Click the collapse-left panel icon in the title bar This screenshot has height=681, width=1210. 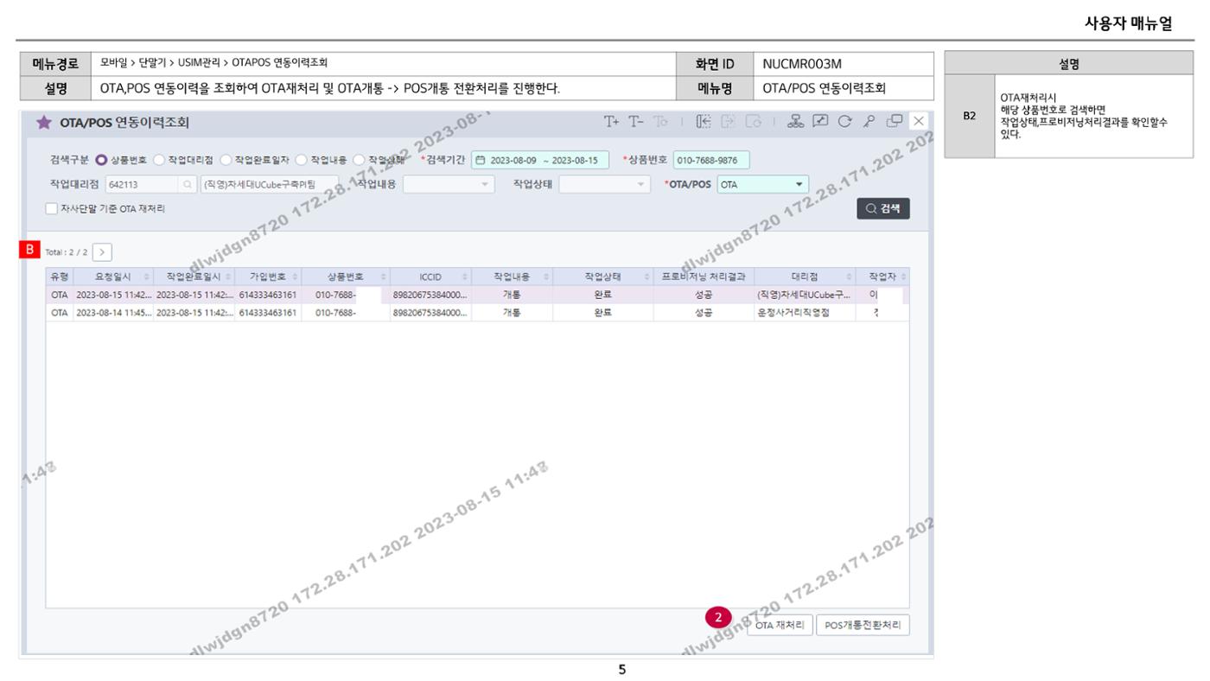(x=704, y=121)
